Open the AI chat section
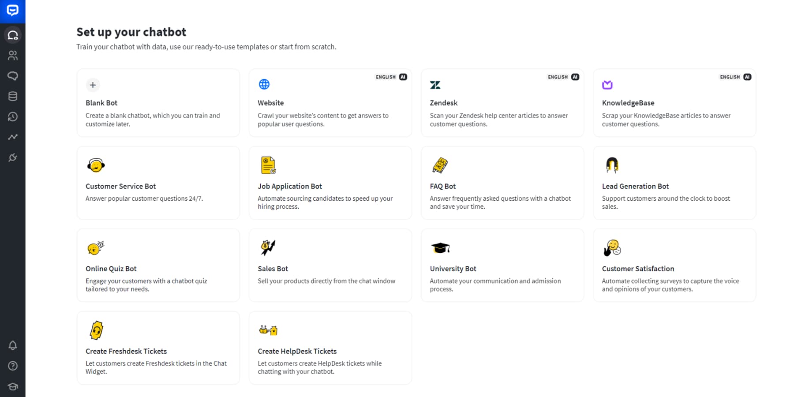794x397 pixels. point(12,75)
